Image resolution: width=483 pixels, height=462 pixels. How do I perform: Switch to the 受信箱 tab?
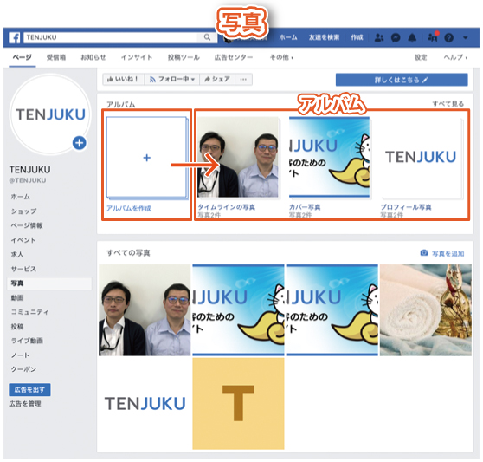pos(56,57)
